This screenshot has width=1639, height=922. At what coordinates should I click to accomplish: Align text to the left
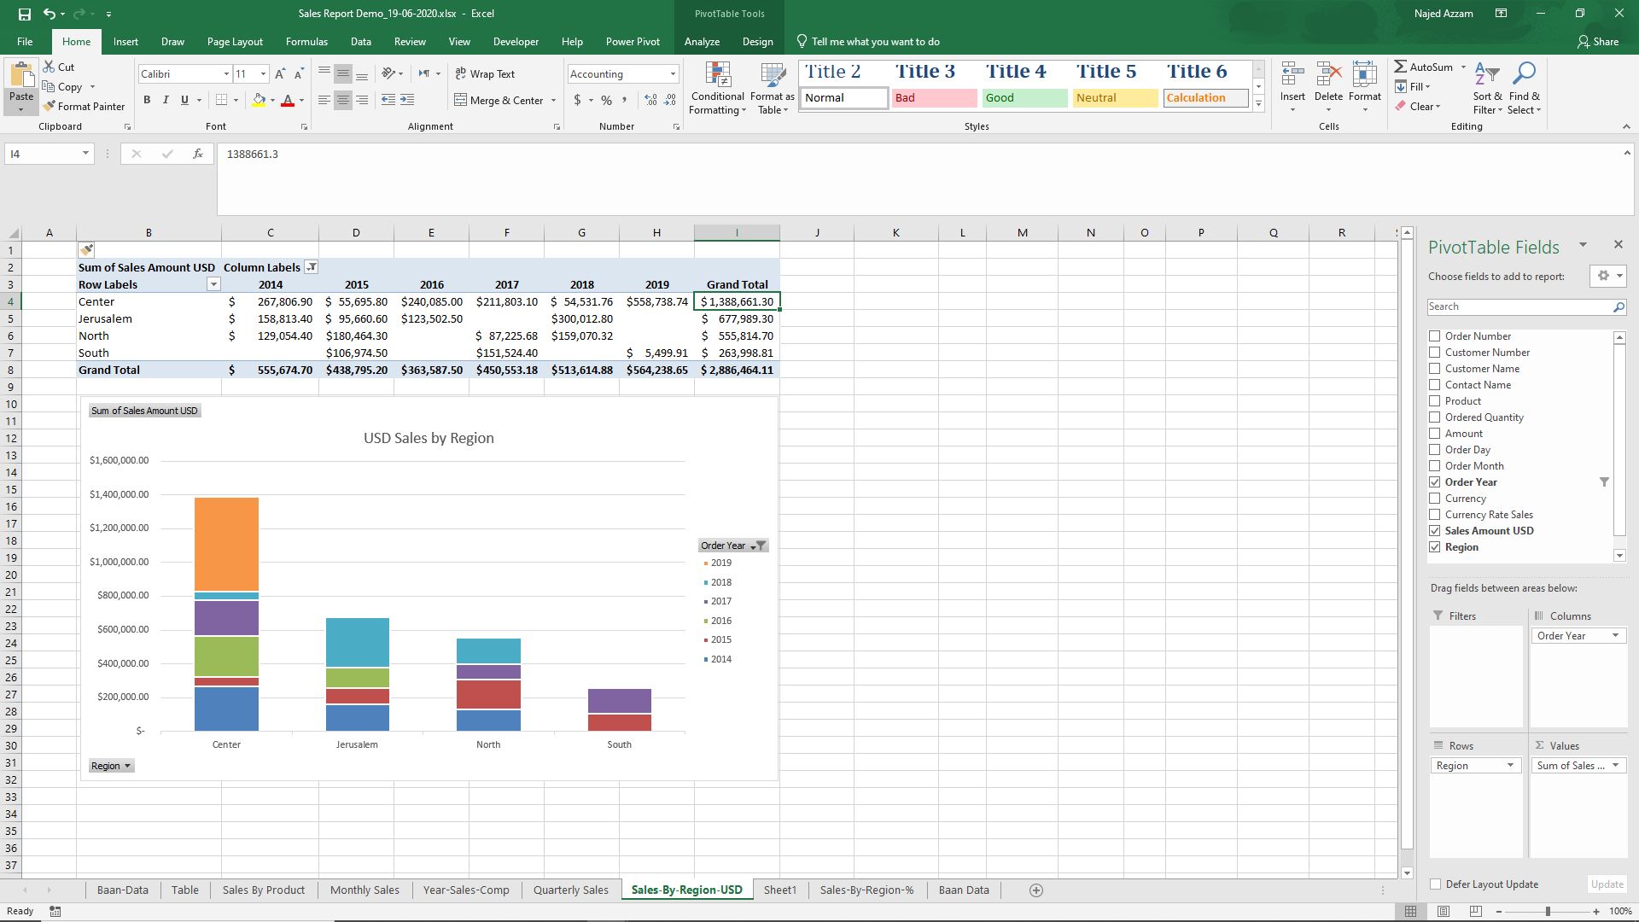tap(324, 100)
